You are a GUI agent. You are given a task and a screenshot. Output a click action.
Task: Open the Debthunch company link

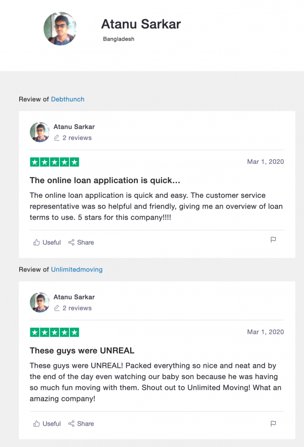pyautogui.click(x=67, y=99)
